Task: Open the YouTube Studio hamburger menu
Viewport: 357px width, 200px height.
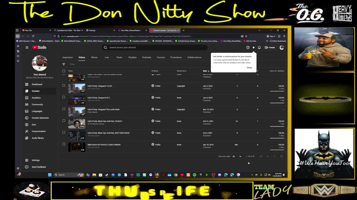Action: tap(27, 47)
